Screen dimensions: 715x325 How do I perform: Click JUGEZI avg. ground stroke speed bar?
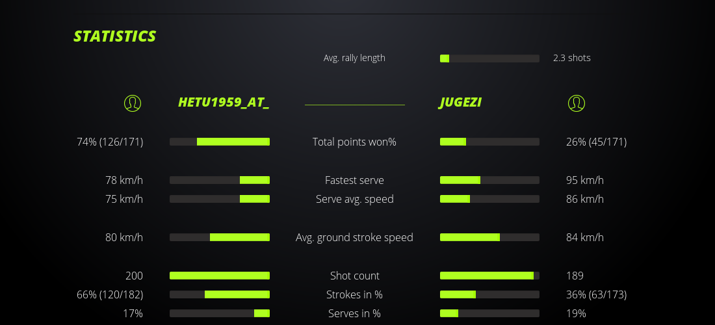point(489,237)
